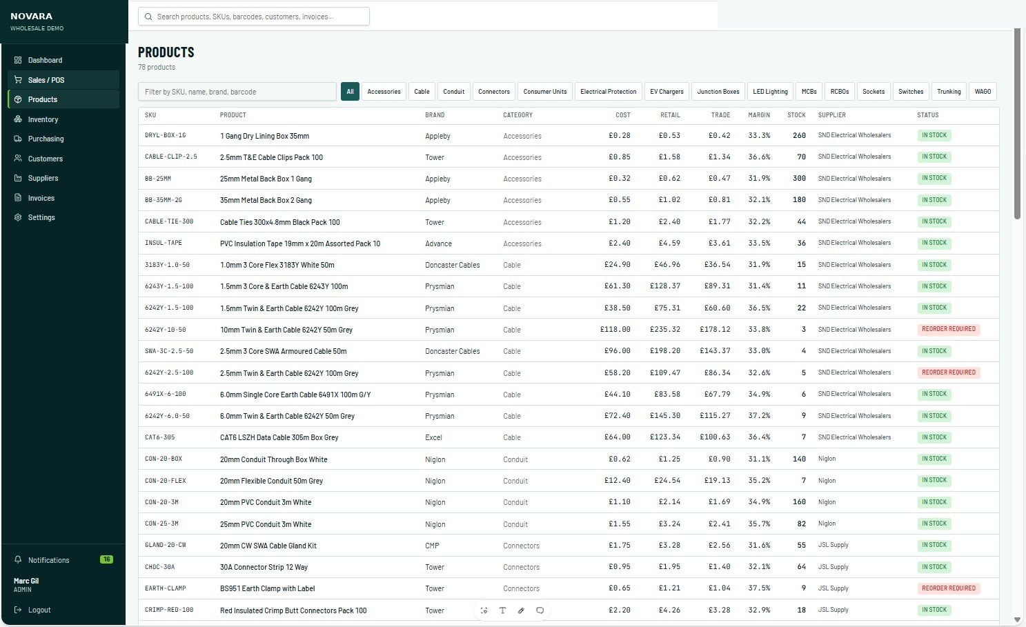
Task: Click the Purchasing truck icon
Action: pyautogui.click(x=18, y=139)
